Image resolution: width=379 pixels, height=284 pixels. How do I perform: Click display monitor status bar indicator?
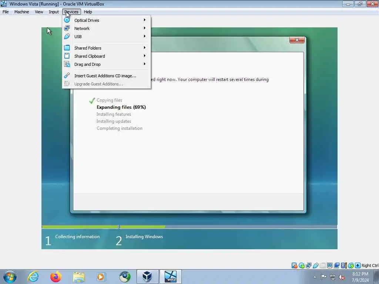coord(330,266)
